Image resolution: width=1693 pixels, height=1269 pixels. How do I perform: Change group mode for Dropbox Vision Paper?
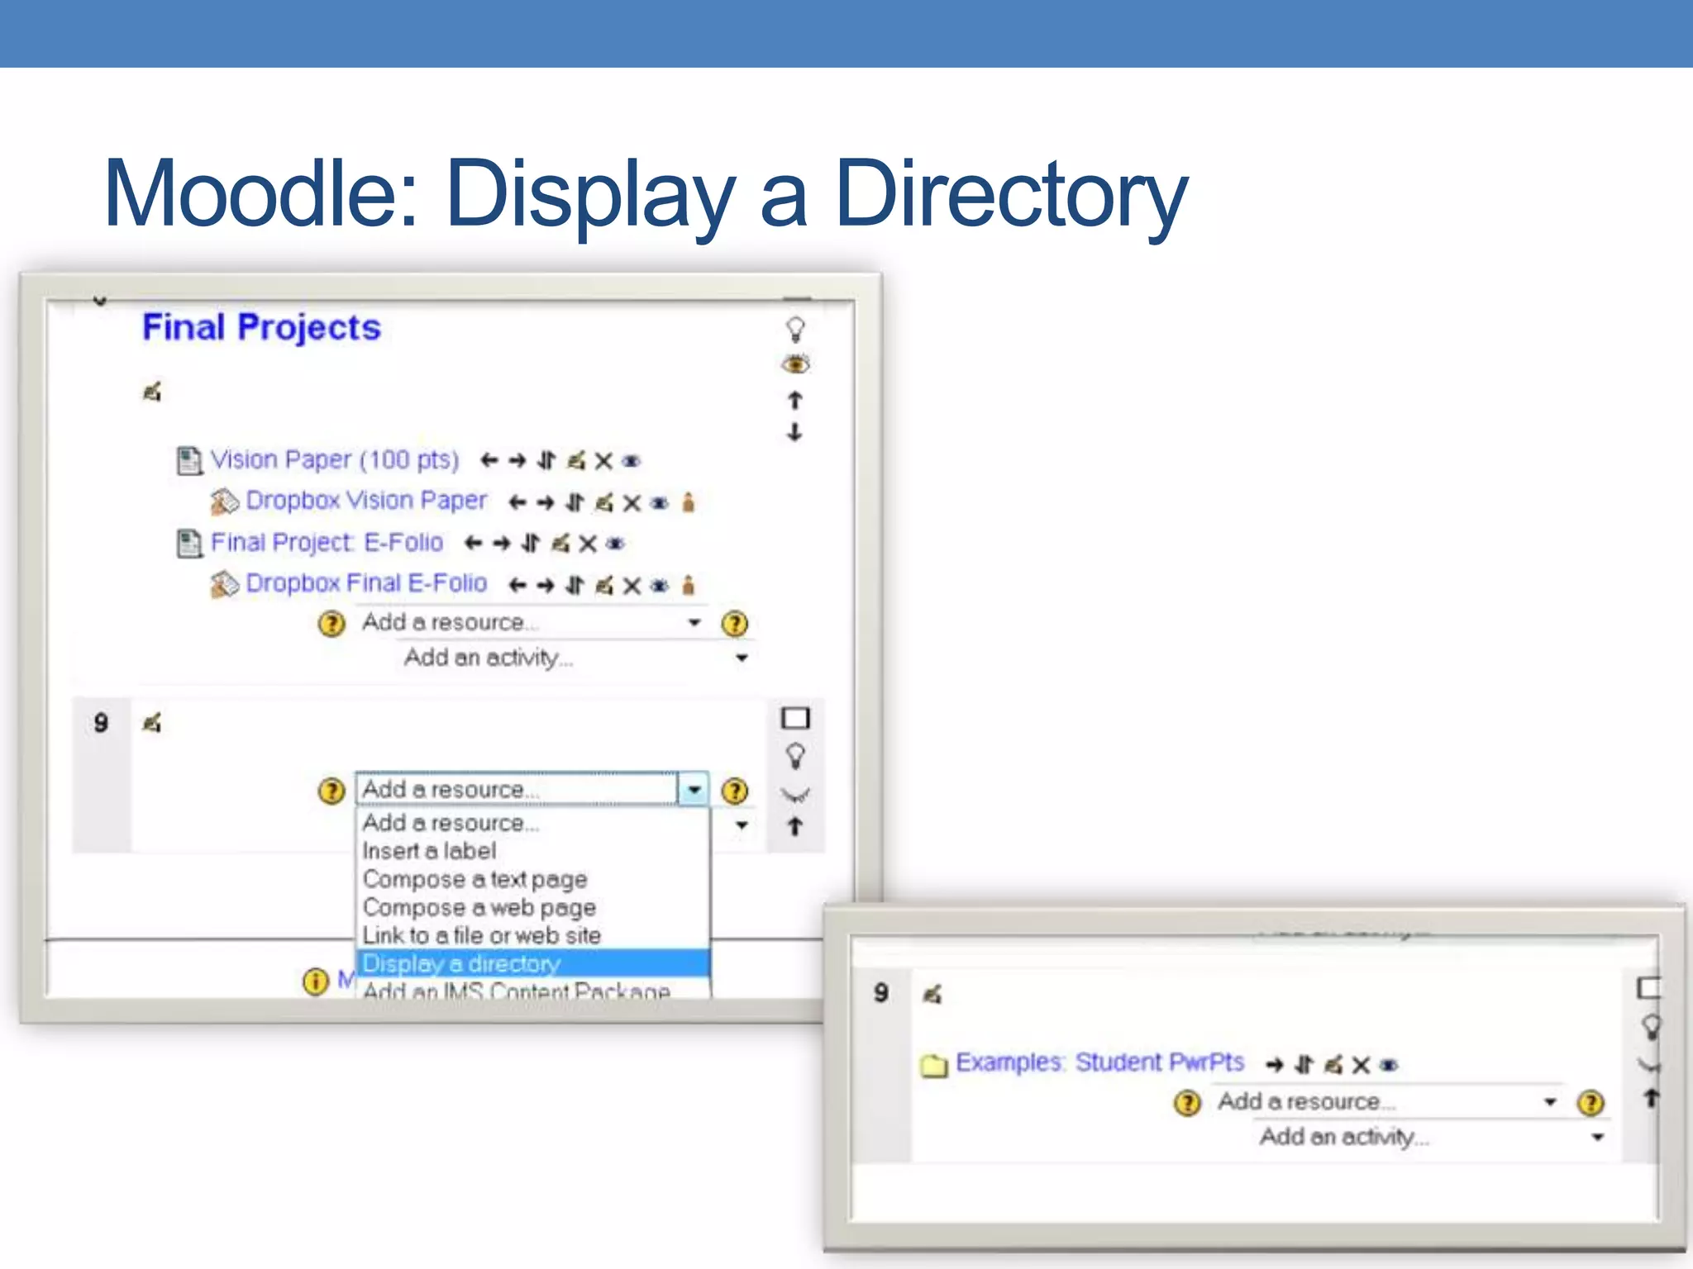point(689,502)
